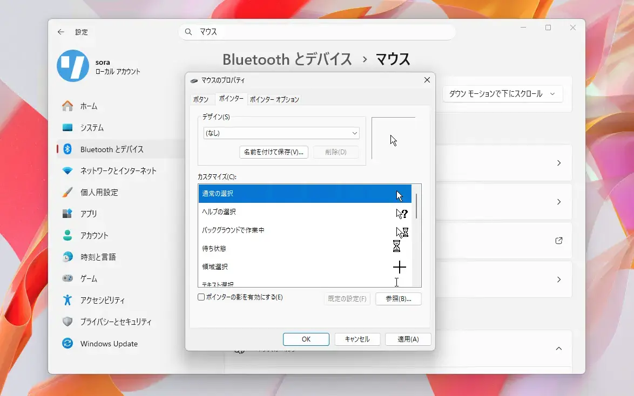The width and height of the screenshot is (634, 396).
Task: Click the back arrow beside 設定
Action: tap(60, 31)
